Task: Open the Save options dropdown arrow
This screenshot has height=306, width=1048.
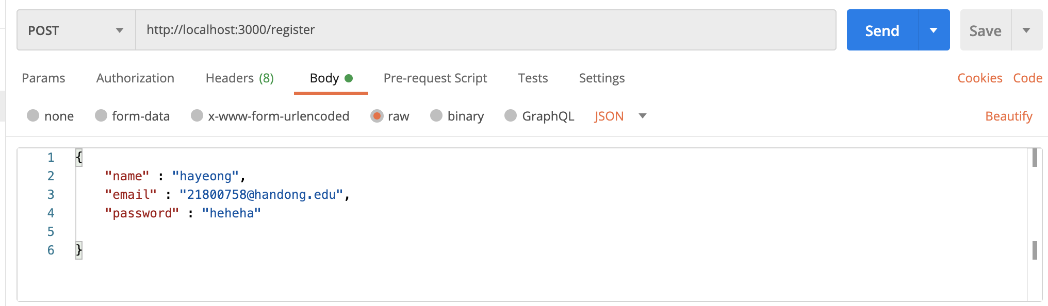Action: 1027,30
